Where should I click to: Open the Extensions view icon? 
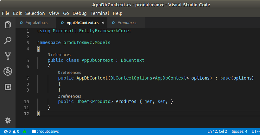click(8, 87)
